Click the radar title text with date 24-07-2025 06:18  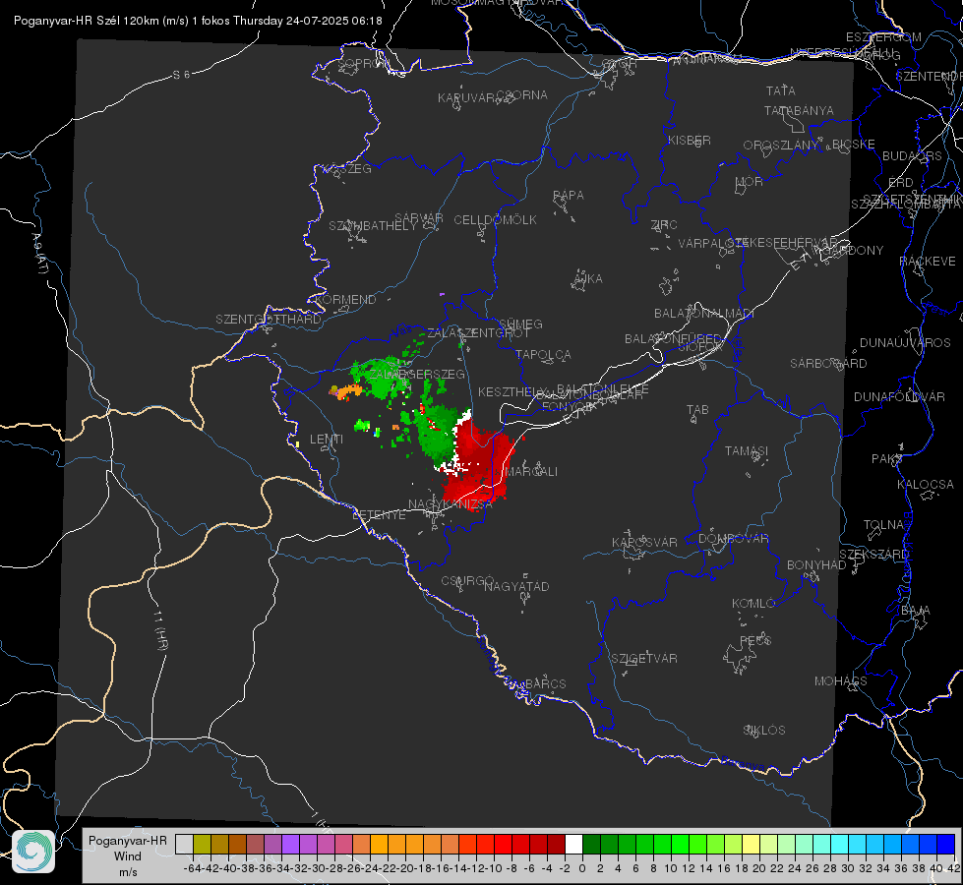coord(198,21)
